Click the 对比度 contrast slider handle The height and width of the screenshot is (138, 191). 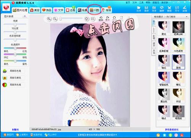coord(15,32)
